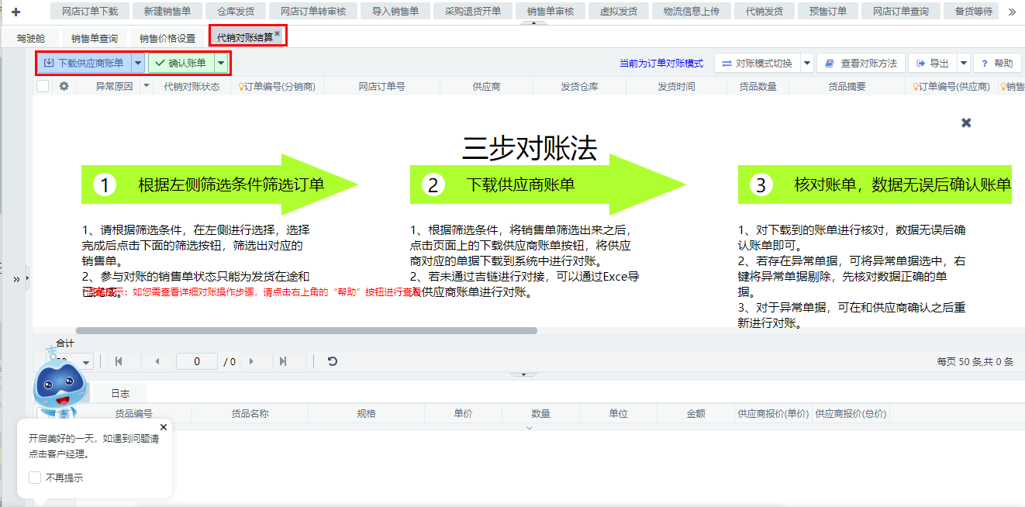Click the 货品摘要 column header
Screen dimensions: 1025x507
(847, 86)
